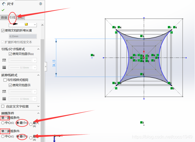This screenshot has height=142, width=195.
Task: Expand the 自定义文字位置 section
Action: tap(38, 106)
